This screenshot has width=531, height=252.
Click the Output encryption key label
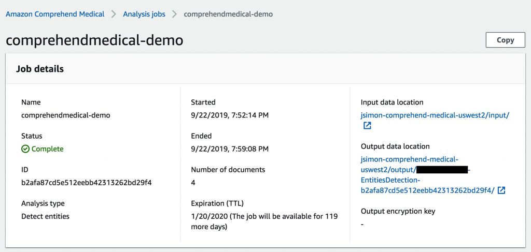tap(398, 211)
